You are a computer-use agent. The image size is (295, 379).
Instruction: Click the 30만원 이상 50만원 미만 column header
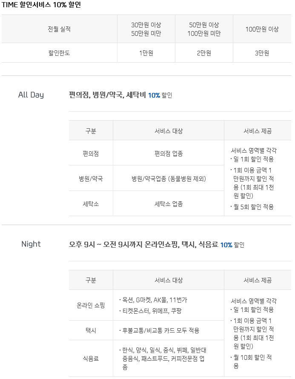point(146,29)
